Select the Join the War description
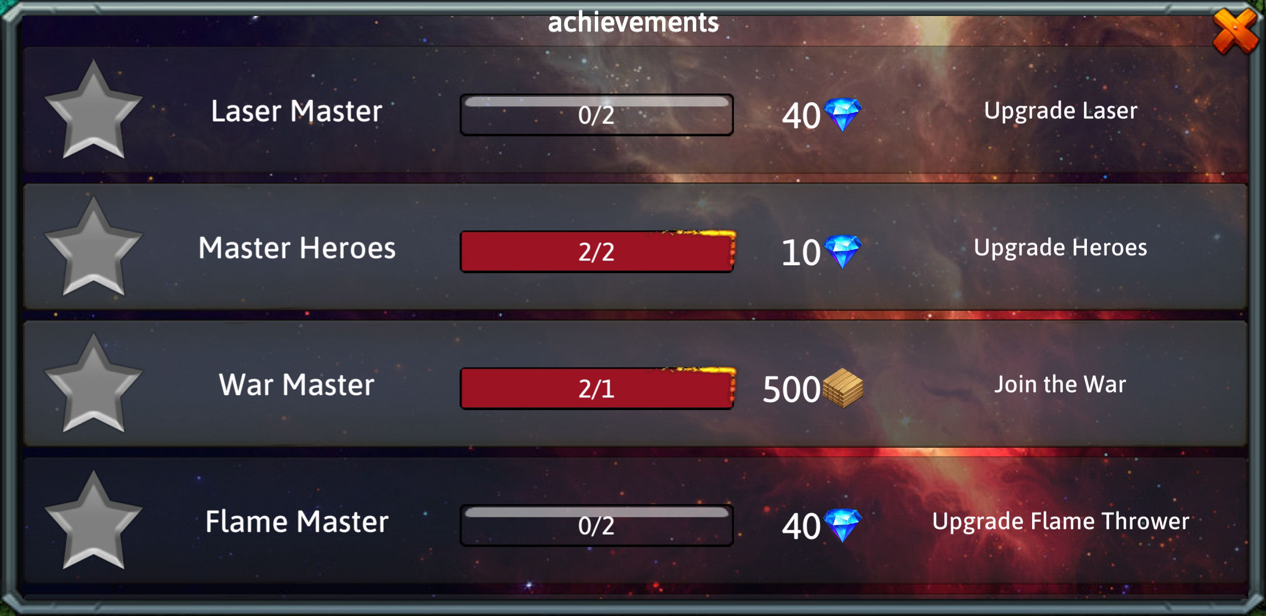1266x616 pixels. (x=1061, y=384)
